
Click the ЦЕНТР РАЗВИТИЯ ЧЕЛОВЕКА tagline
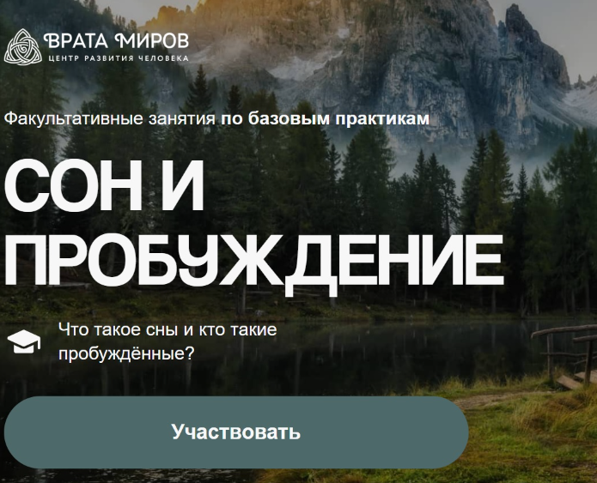coord(116,58)
